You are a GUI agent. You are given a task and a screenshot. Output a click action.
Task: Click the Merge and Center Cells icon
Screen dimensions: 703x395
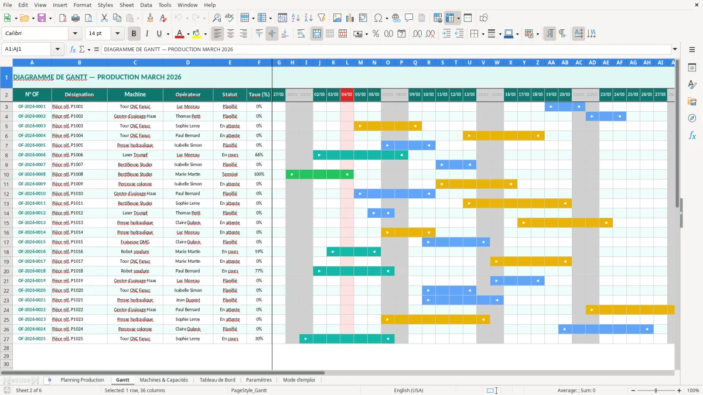tap(317, 34)
